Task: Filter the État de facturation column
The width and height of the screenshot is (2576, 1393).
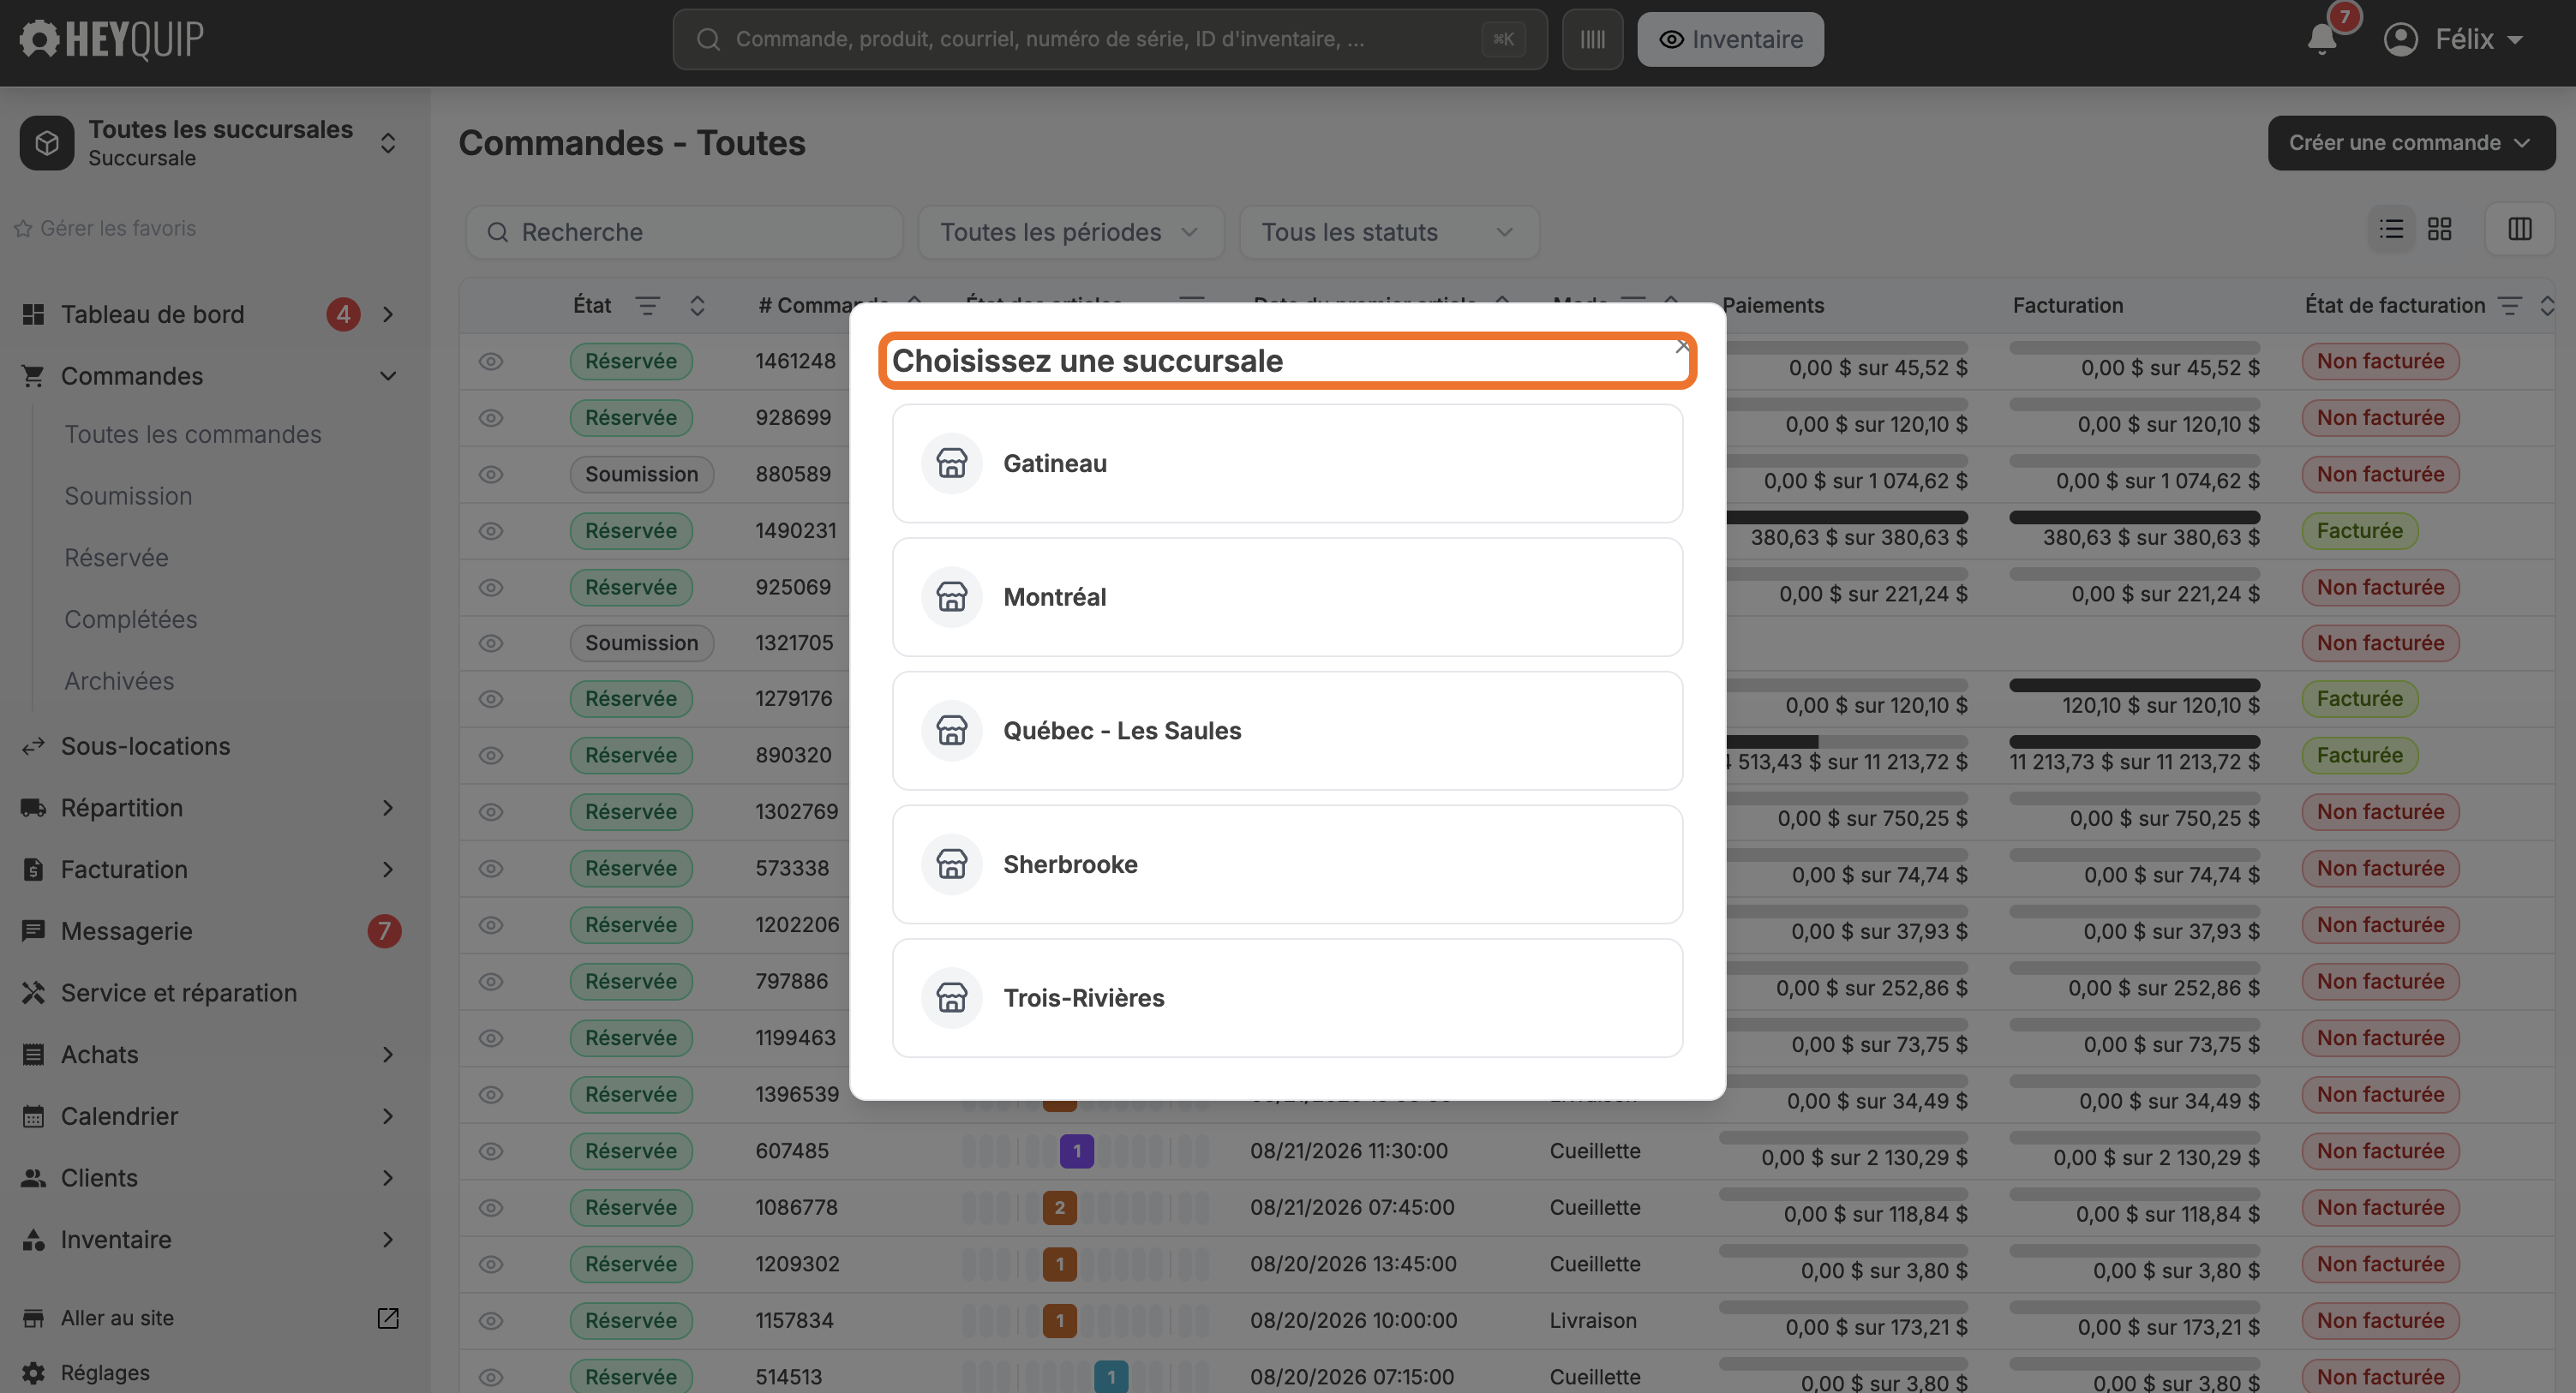Action: click(2509, 306)
